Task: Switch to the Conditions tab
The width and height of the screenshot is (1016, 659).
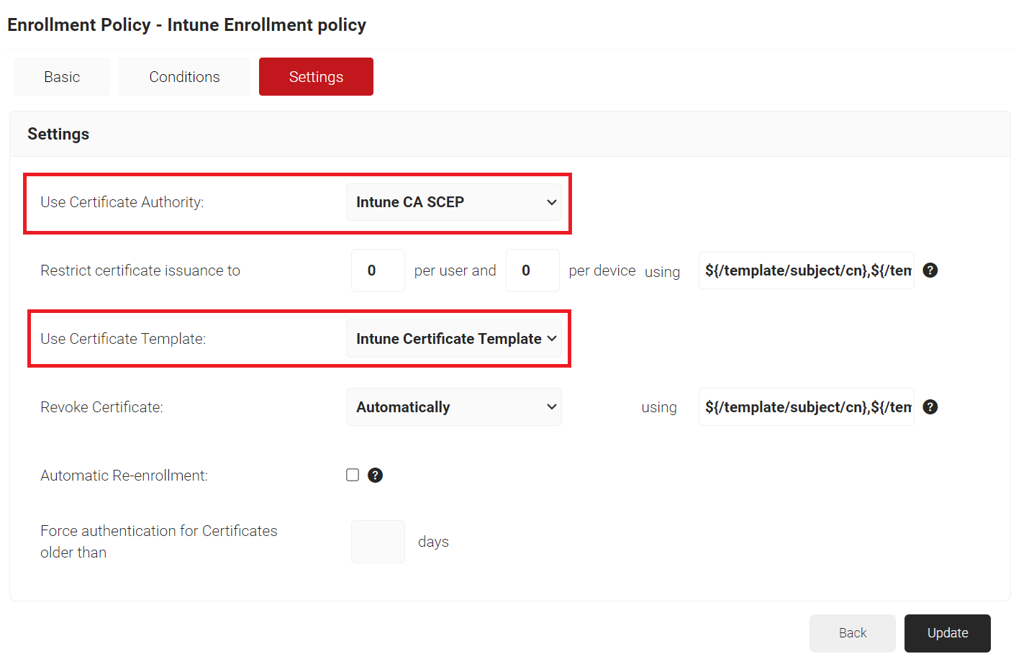Action: pyautogui.click(x=184, y=77)
